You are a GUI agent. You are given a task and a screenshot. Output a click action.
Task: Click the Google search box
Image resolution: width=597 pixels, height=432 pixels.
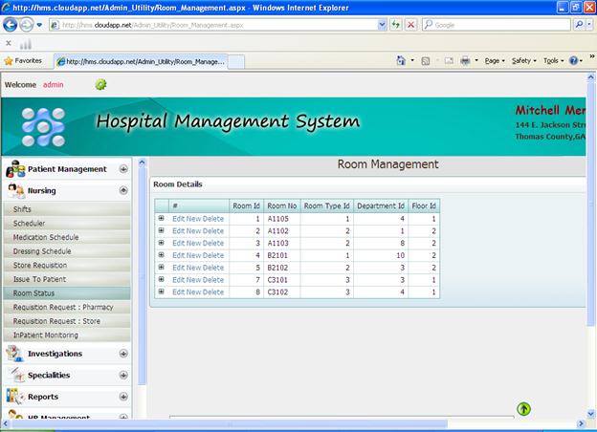coord(497,25)
